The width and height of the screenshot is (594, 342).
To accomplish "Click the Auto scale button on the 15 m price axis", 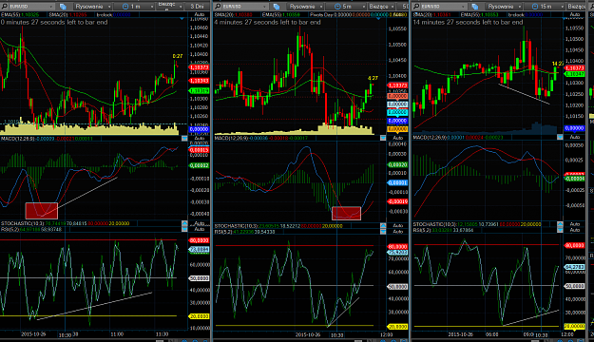I will [x=574, y=14].
